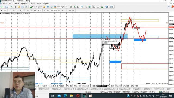Toggle the Navigator star-folder icon

[19, 7]
